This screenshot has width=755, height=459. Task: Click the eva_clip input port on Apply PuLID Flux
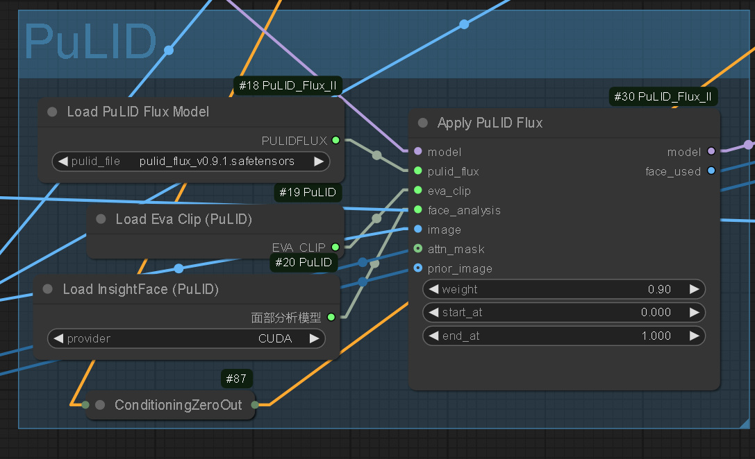pyautogui.click(x=417, y=191)
